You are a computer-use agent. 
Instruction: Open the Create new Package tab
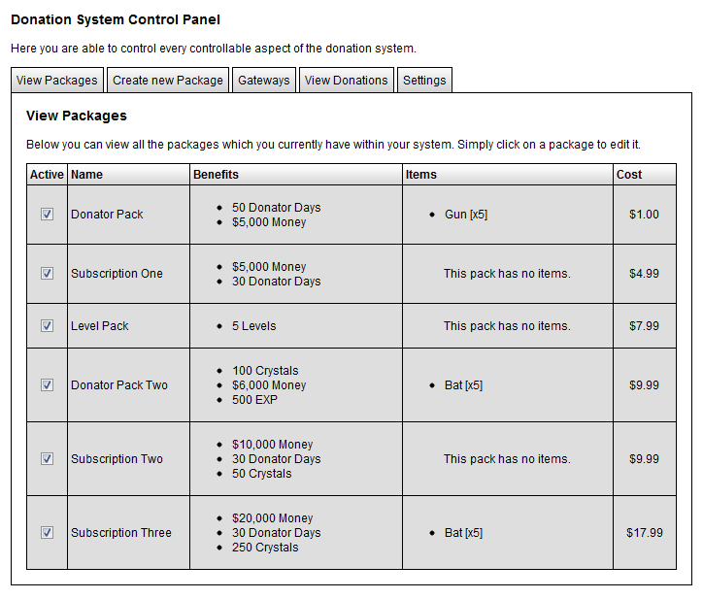168,81
